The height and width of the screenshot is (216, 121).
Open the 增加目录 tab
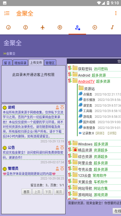[x=21, y=63]
